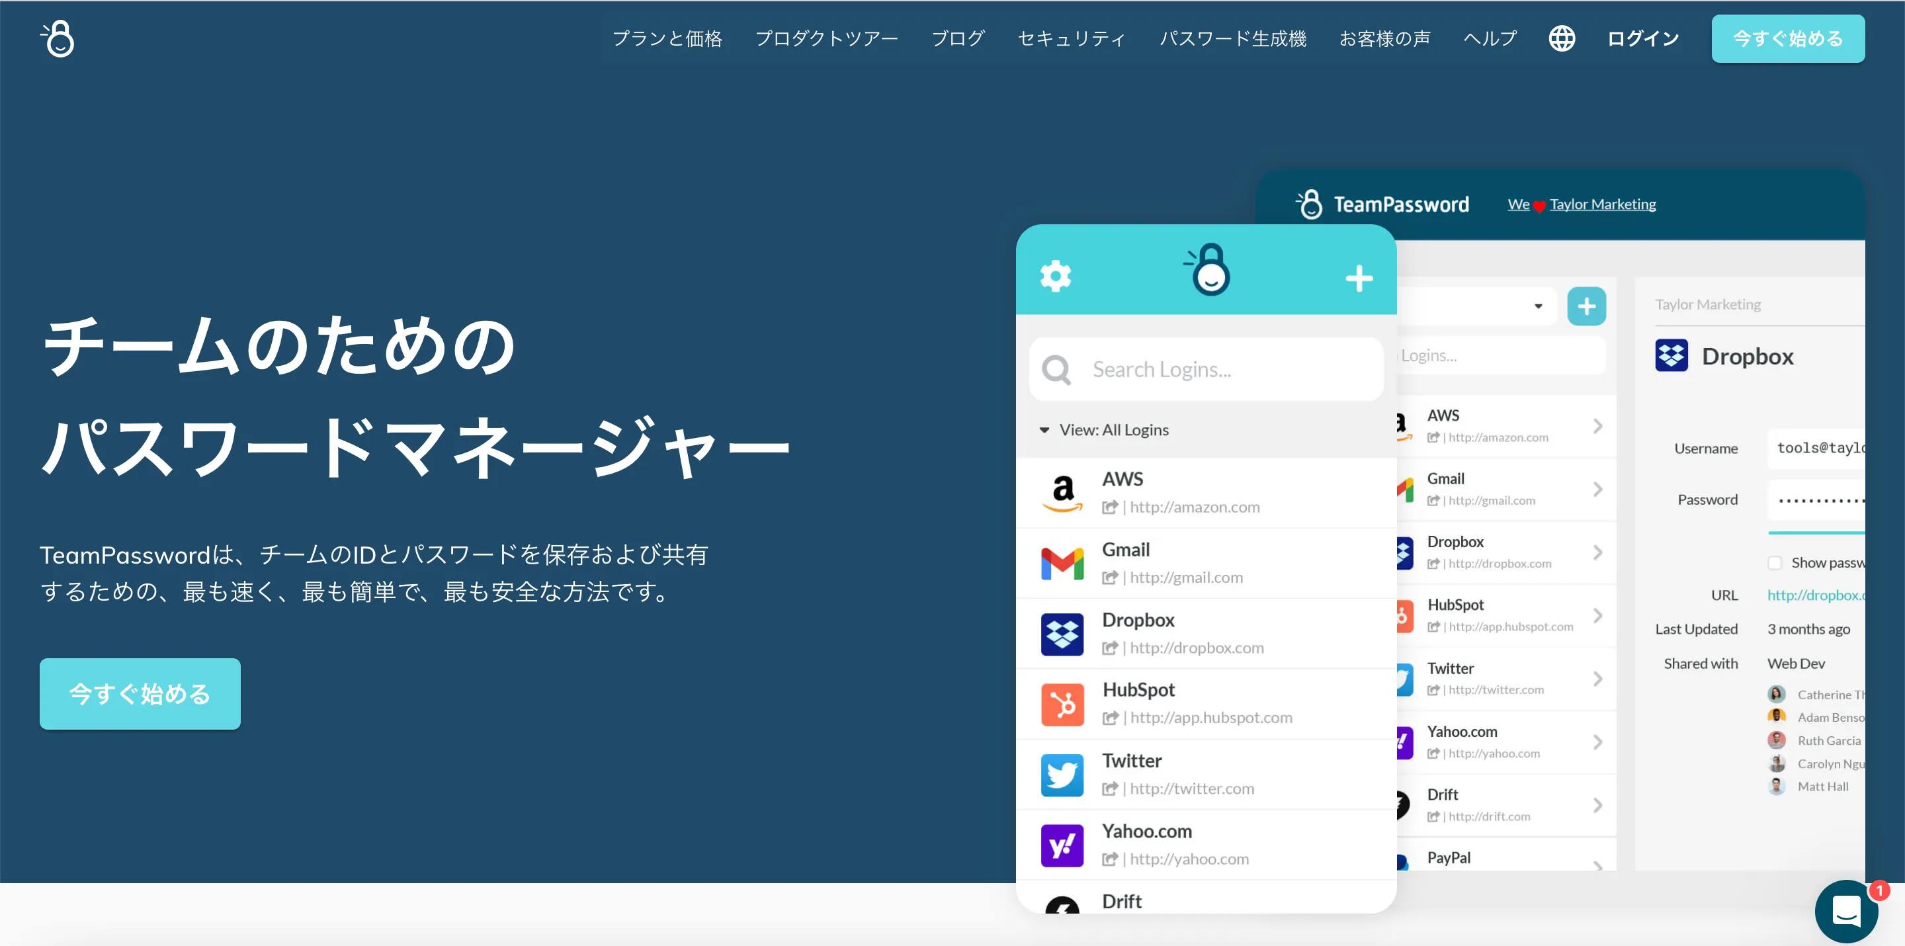
Task: Click Catherine's avatar in shared list
Action: click(x=1776, y=694)
